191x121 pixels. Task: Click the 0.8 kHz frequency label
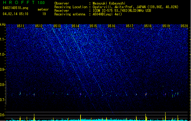coord(2,85)
